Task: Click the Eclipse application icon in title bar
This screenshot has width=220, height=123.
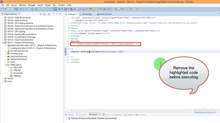Action: [1, 1]
